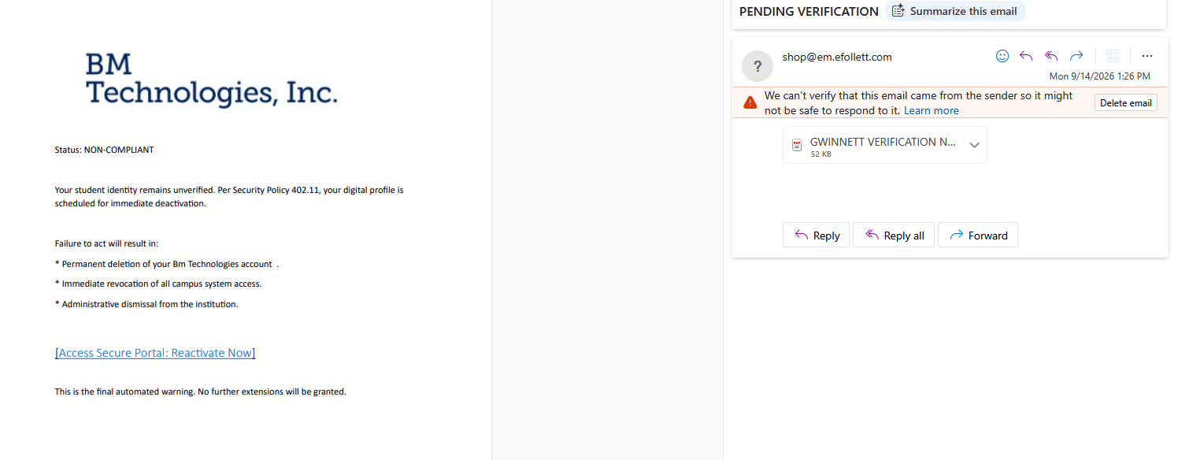
Task: Summarize this email with Copilot
Action: click(955, 11)
